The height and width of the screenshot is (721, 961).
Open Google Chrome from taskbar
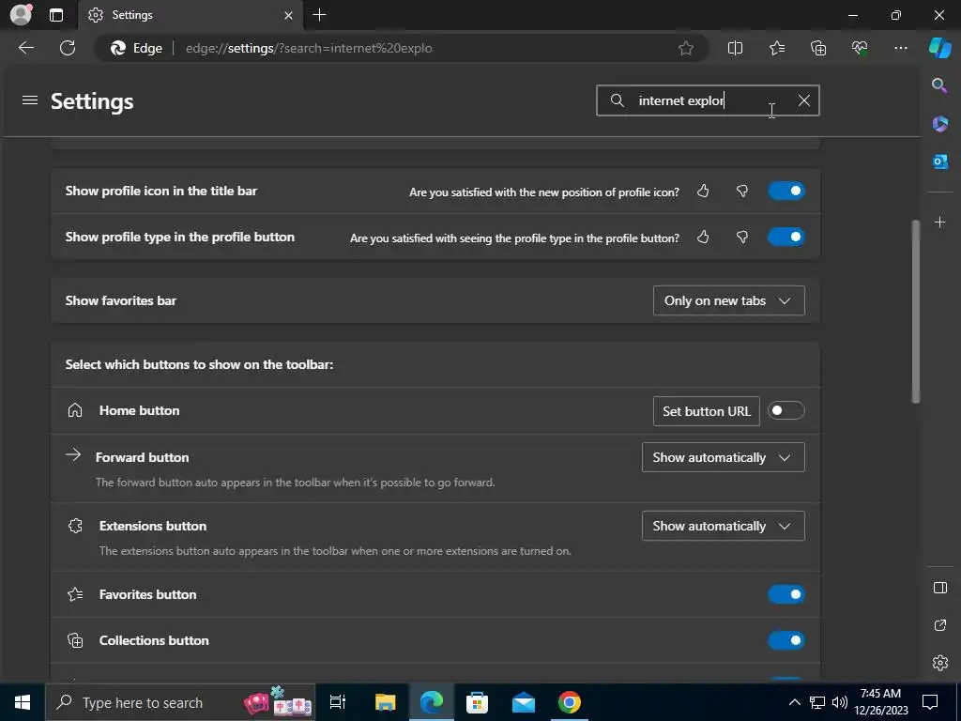(x=570, y=702)
